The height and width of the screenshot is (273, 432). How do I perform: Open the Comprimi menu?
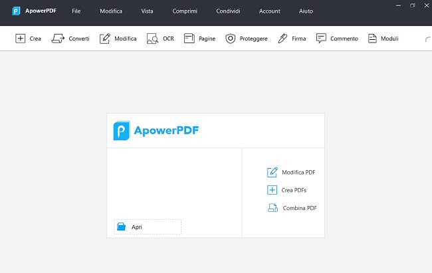pyautogui.click(x=185, y=11)
